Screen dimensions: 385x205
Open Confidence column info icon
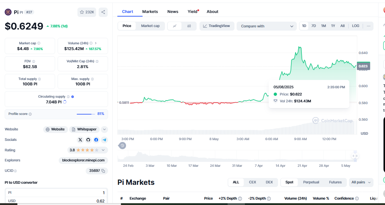pyautogui.click(x=357, y=199)
